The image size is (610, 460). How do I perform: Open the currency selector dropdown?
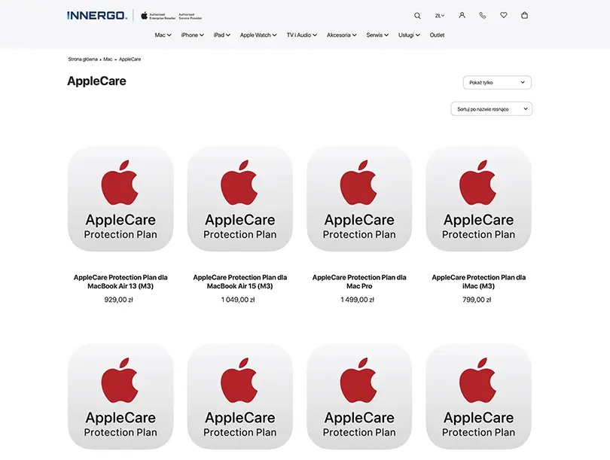click(x=439, y=15)
